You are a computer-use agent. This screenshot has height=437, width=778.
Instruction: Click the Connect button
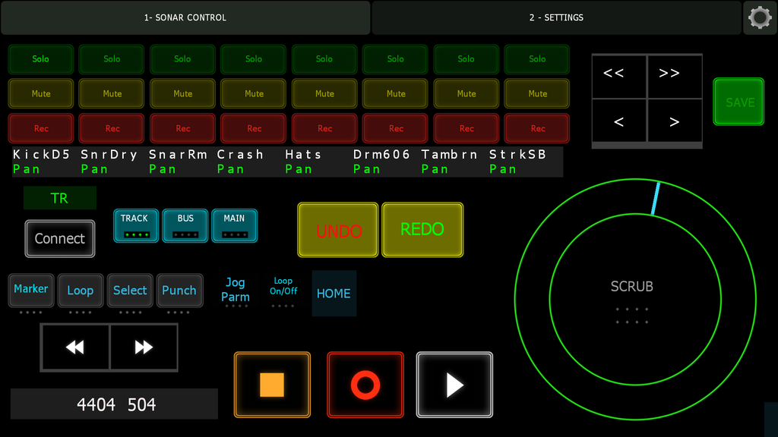pyautogui.click(x=60, y=239)
